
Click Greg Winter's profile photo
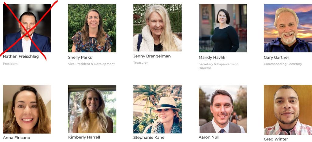tap(288, 110)
